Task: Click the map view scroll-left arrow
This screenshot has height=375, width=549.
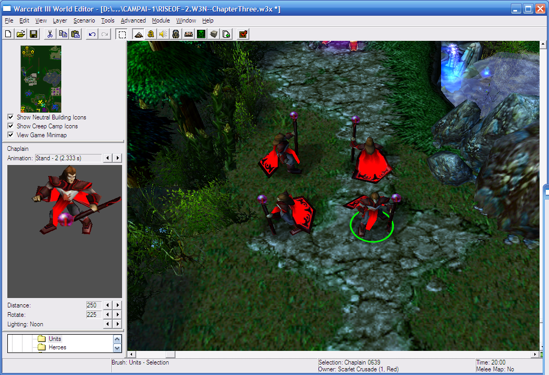Action: click(x=131, y=355)
